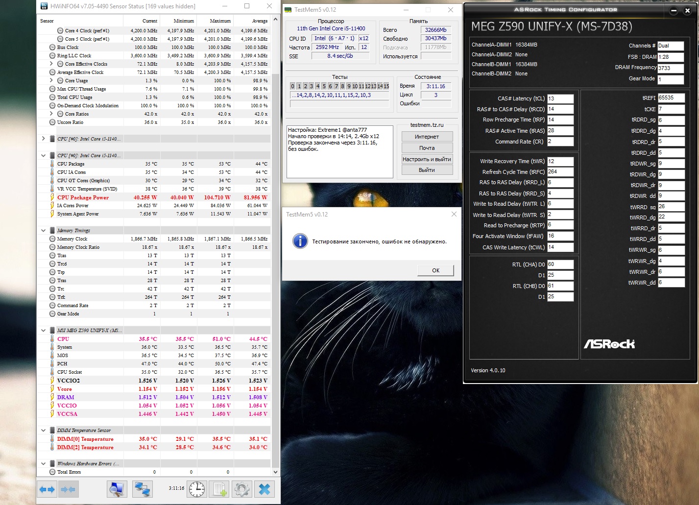Select the System Agent Power row label
699x505 pixels.
(78, 214)
